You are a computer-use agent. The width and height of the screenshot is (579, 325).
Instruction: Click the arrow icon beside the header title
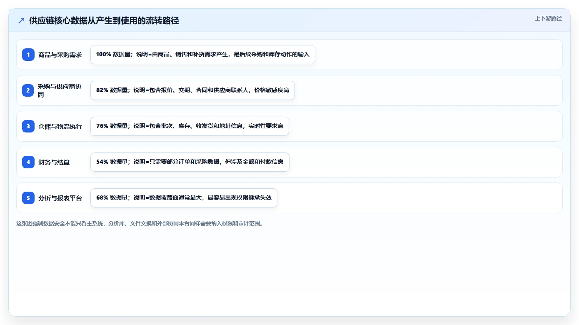[x=21, y=20]
